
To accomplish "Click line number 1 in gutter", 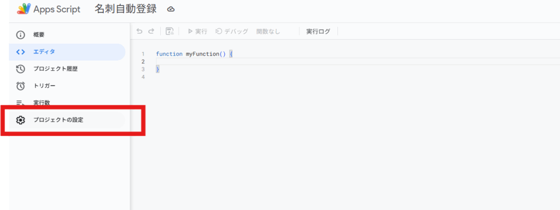I will coord(143,54).
